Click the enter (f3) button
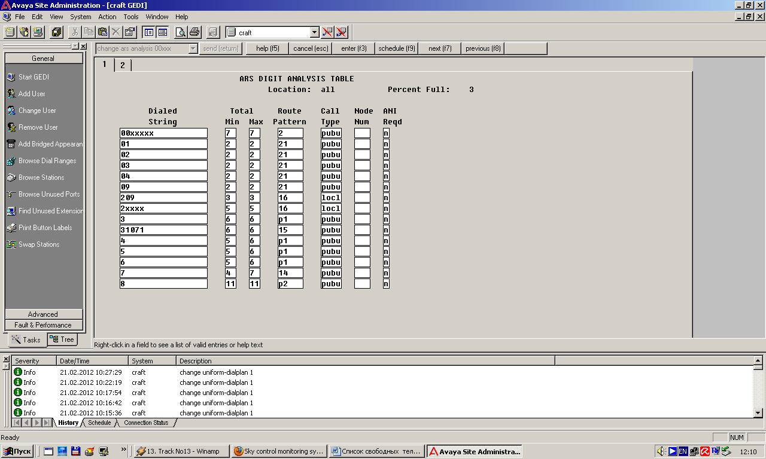 pos(354,48)
